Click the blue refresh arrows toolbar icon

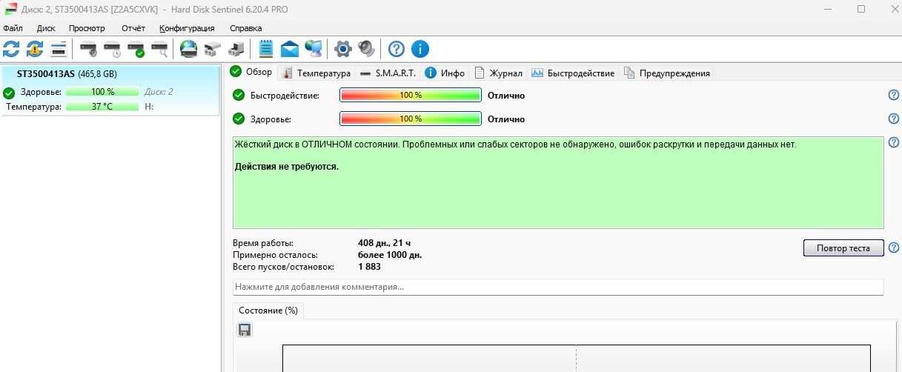[11, 49]
